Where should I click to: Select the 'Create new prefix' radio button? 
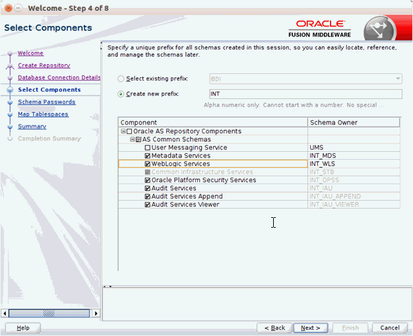(x=121, y=94)
